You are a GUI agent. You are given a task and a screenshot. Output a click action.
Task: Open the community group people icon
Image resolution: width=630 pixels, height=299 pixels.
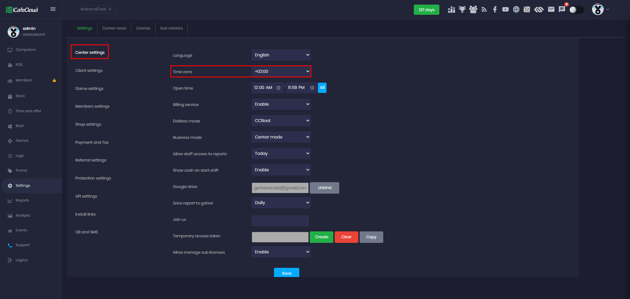tap(473, 10)
